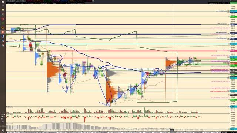Viewport: 237px width, 133px height.
Task: Click the wide cyan price label on price axis
Action: pos(233,44)
